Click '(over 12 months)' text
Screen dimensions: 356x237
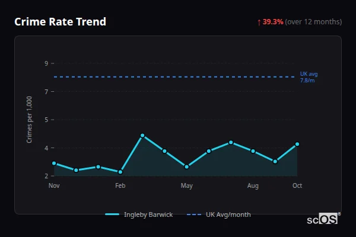click(x=313, y=22)
